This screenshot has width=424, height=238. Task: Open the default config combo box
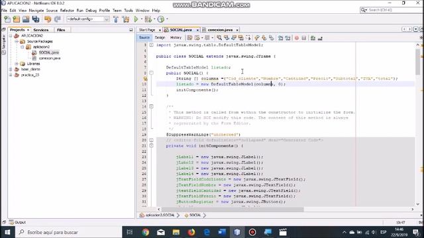tap(88, 19)
